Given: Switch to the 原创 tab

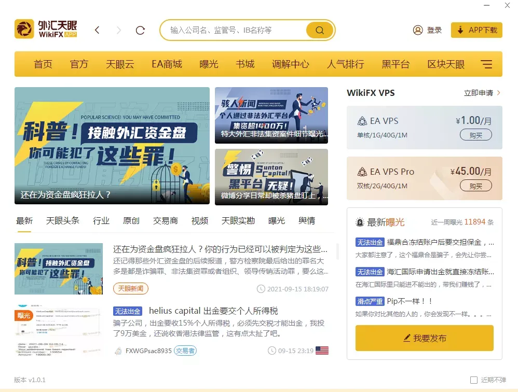Looking at the screenshot, I should 131,221.
